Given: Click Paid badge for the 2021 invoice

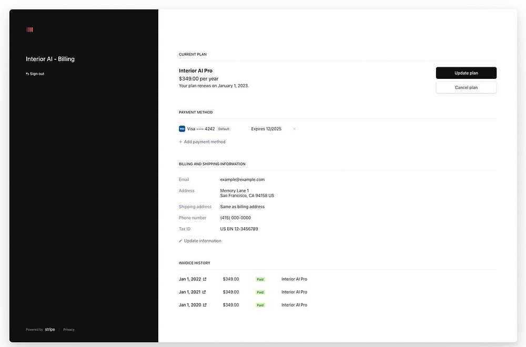Looking at the screenshot, I should (x=260, y=292).
